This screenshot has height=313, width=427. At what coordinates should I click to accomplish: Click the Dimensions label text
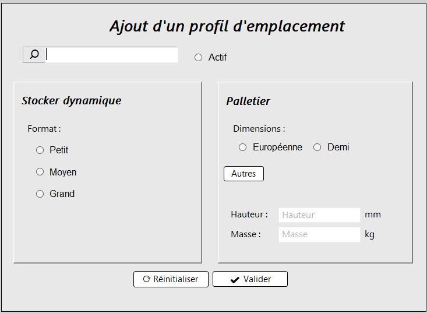click(x=259, y=129)
